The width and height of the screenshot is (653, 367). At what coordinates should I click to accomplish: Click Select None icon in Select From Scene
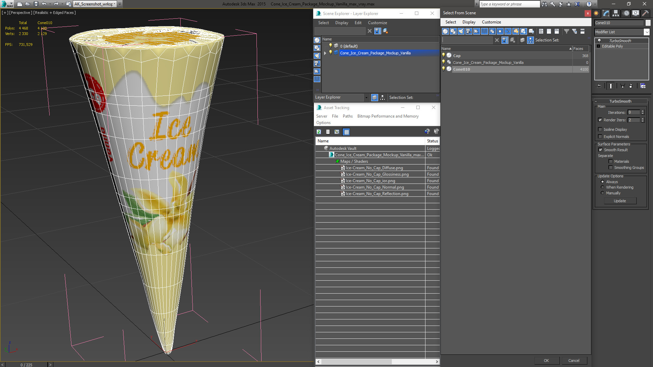(549, 31)
